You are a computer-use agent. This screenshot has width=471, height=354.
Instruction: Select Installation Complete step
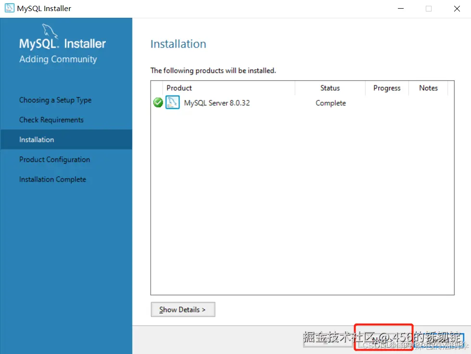point(52,179)
